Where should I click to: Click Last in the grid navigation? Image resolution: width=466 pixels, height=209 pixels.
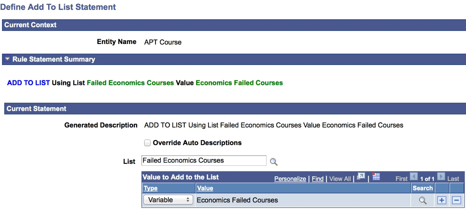pyautogui.click(x=453, y=179)
